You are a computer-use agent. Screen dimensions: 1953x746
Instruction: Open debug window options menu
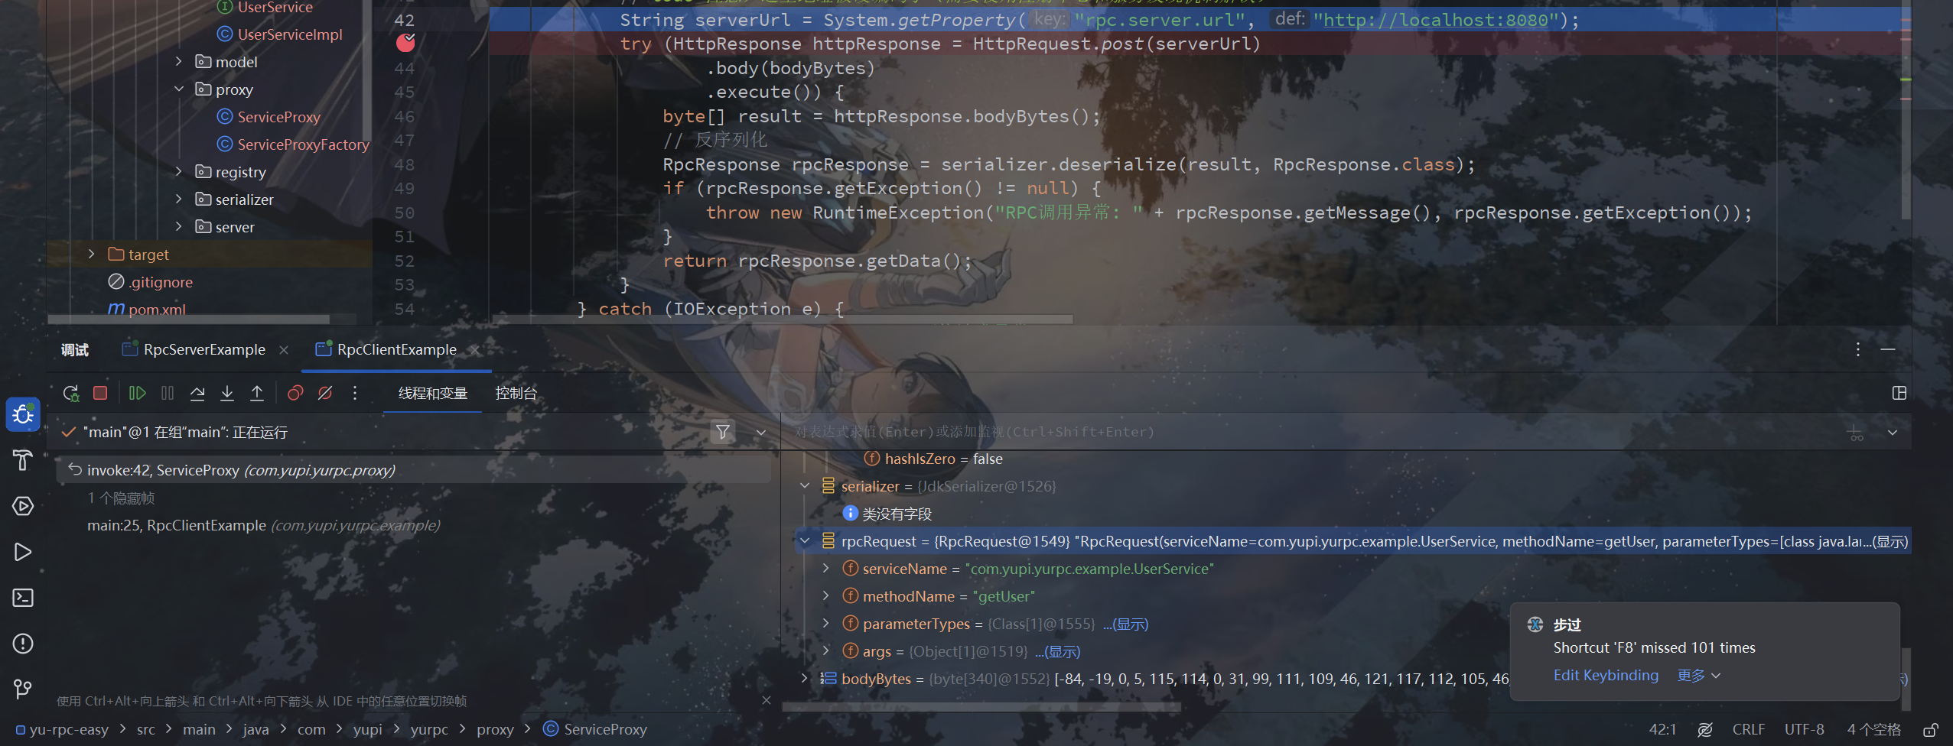pyautogui.click(x=1858, y=349)
